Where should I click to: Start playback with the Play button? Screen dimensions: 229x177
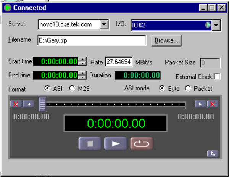click(x=116, y=143)
